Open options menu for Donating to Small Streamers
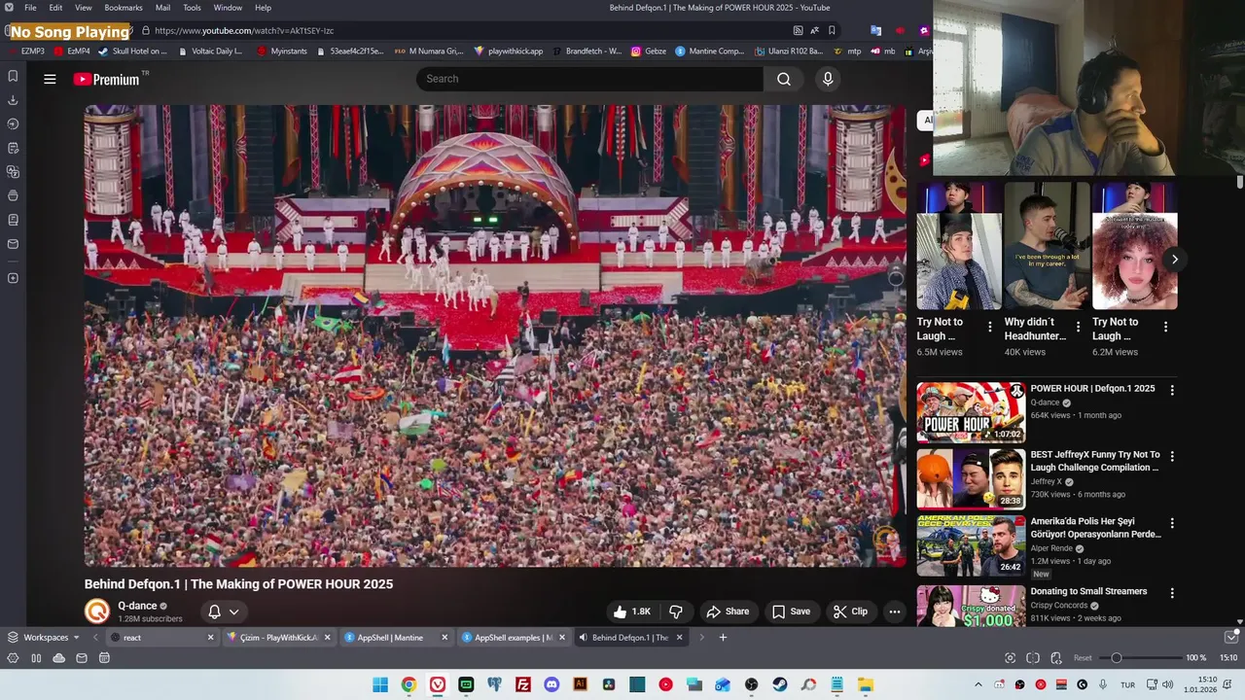Screen dimensions: 1245x700 (1172, 593)
